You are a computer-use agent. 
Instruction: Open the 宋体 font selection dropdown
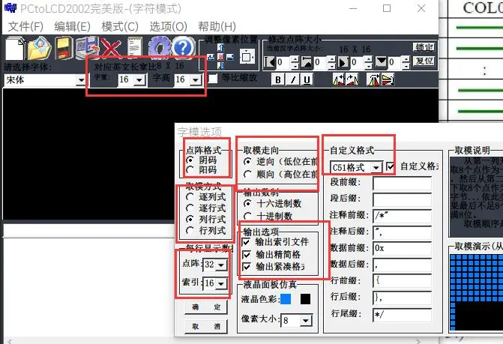pyautogui.click(x=79, y=79)
